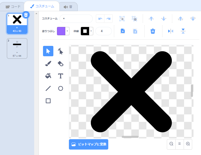Click the Paste icon

135,31
